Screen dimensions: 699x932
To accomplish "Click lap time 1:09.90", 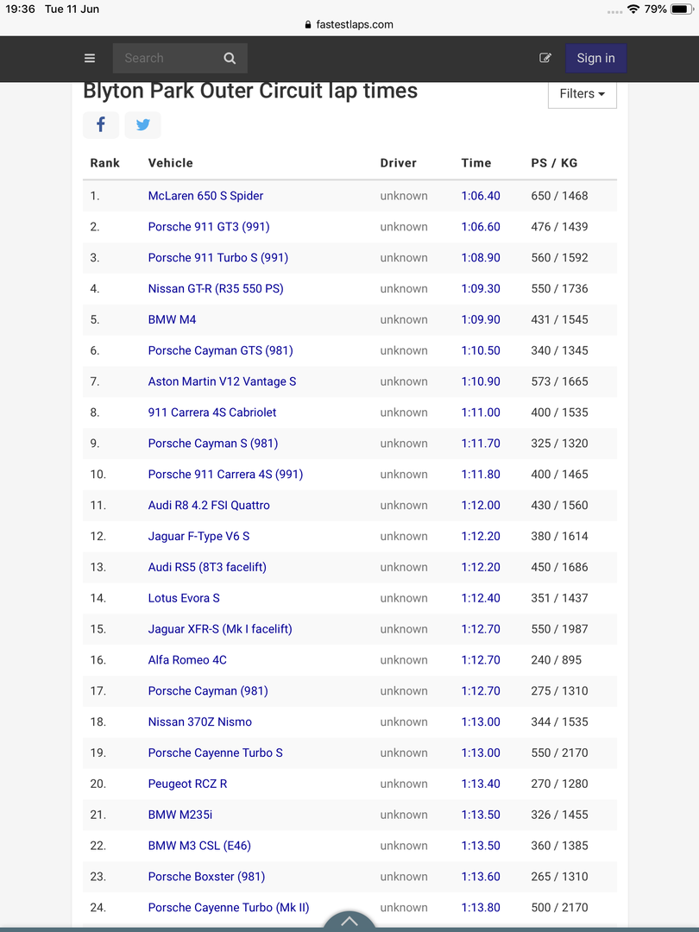I will 481,319.
